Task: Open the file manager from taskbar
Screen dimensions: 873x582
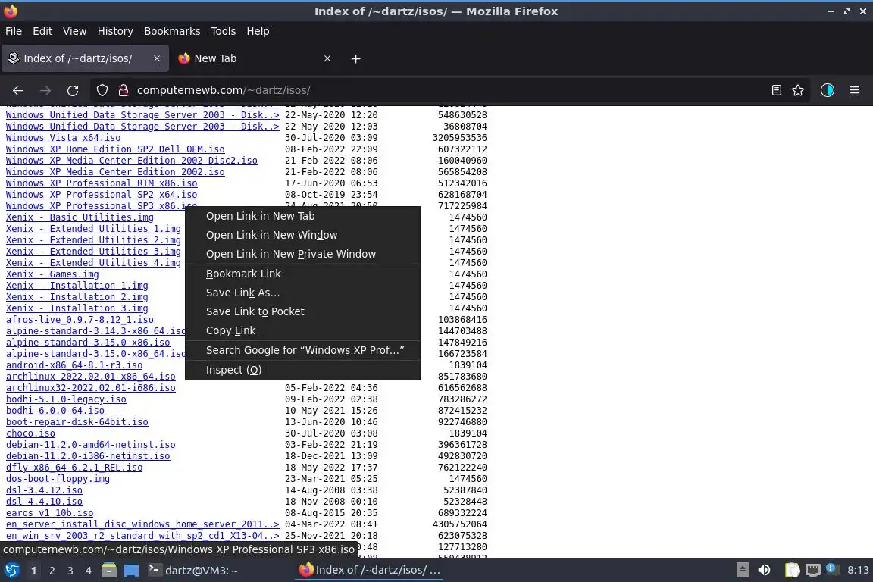Action: pyautogui.click(x=109, y=571)
